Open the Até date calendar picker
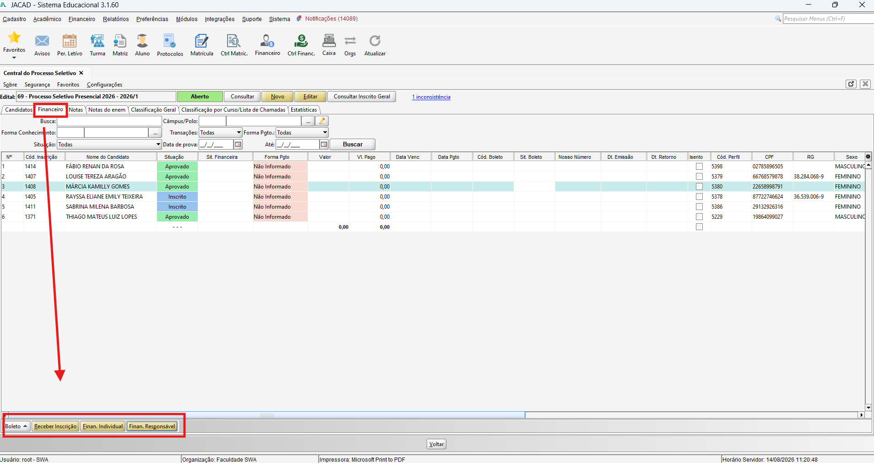Screen dimensions: 874x463 click(324, 145)
